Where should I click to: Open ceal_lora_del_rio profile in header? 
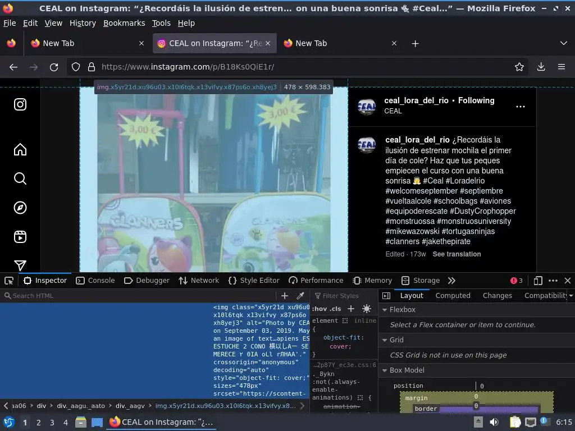[416, 100]
